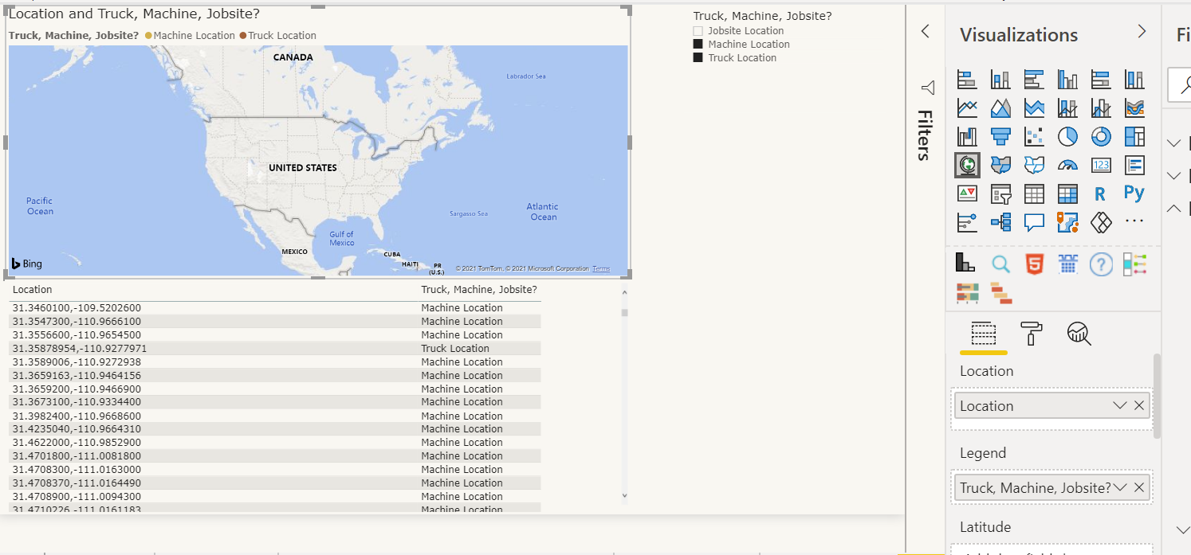This screenshot has width=1191, height=555.
Task: Select the Multi-row card visual
Action: tap(1134, 165)
